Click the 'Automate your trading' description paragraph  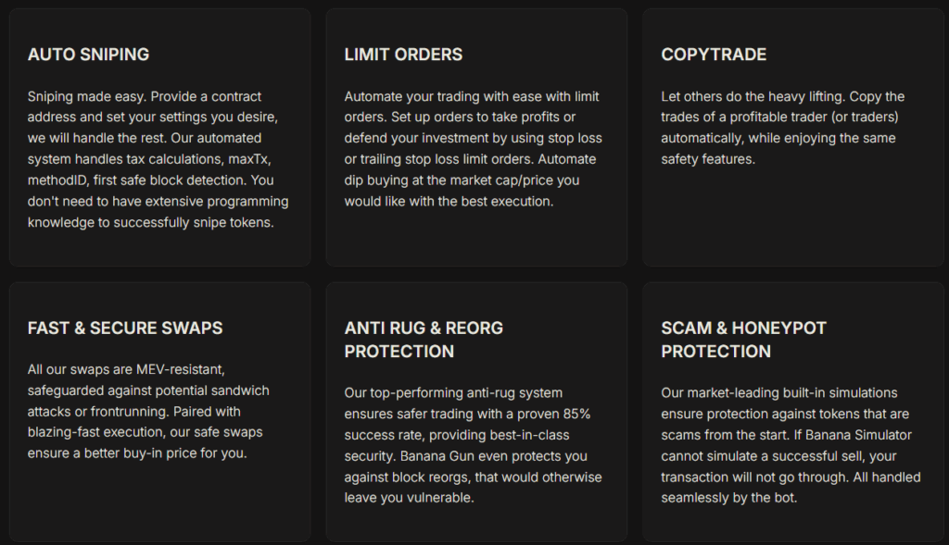pyautogui.click(x=473, y=148)
